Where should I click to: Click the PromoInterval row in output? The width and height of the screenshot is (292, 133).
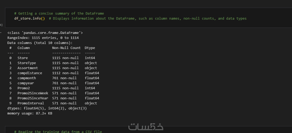tap(53, 103)
